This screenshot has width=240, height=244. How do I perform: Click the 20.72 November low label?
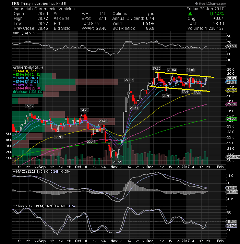(x=117, y=162)
